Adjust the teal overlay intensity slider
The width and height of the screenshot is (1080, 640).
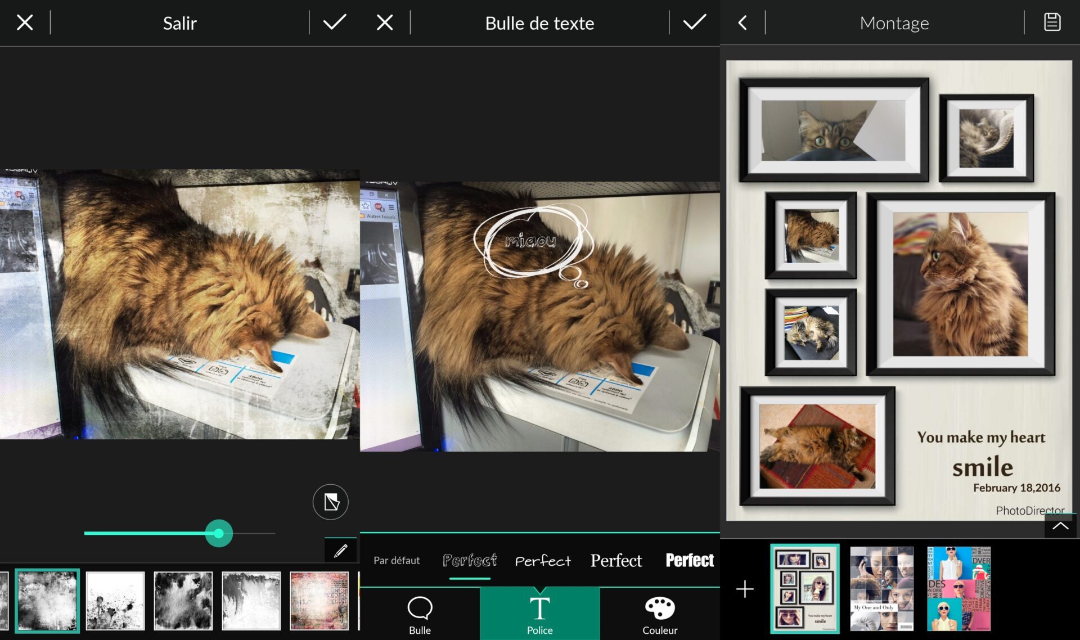[219, 533]
